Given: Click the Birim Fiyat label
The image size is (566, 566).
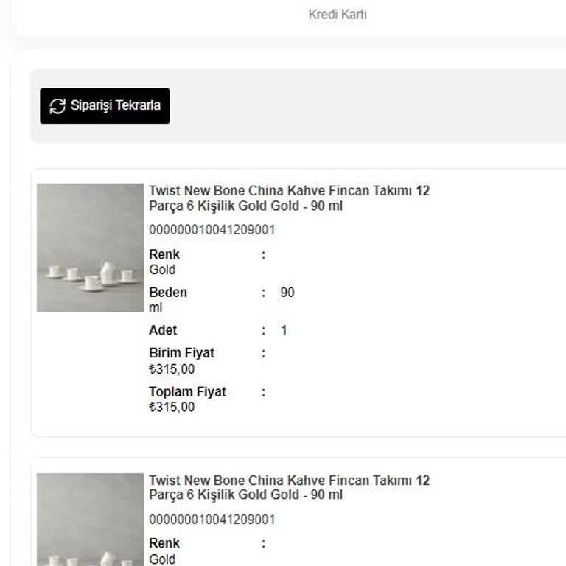Looking at the screenshot, I should pyautogui.click(x=181, y=354).
